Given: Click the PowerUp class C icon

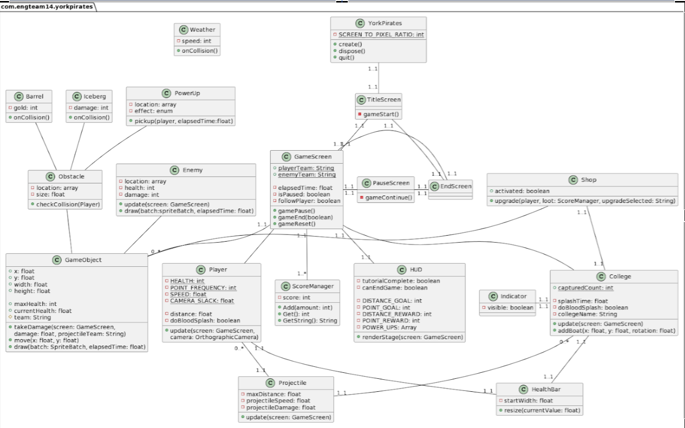Looking at the screenshot, I should coord(167,93).
